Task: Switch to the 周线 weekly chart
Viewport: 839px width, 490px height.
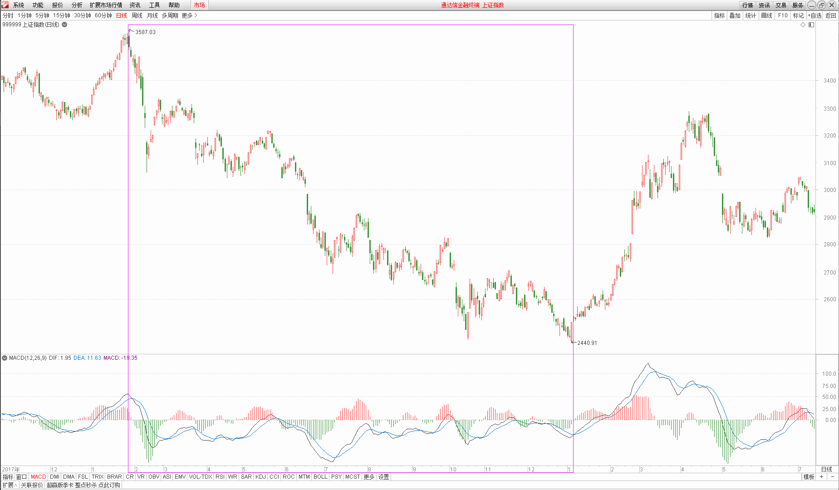Action: (x=137, y=15)
